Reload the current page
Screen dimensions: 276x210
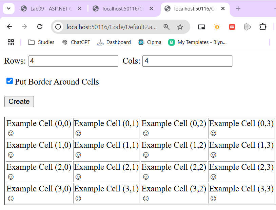(40, 27)
